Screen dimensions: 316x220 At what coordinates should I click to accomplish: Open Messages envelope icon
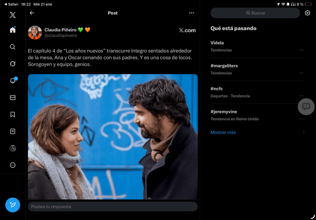click(x=13, y=98)
